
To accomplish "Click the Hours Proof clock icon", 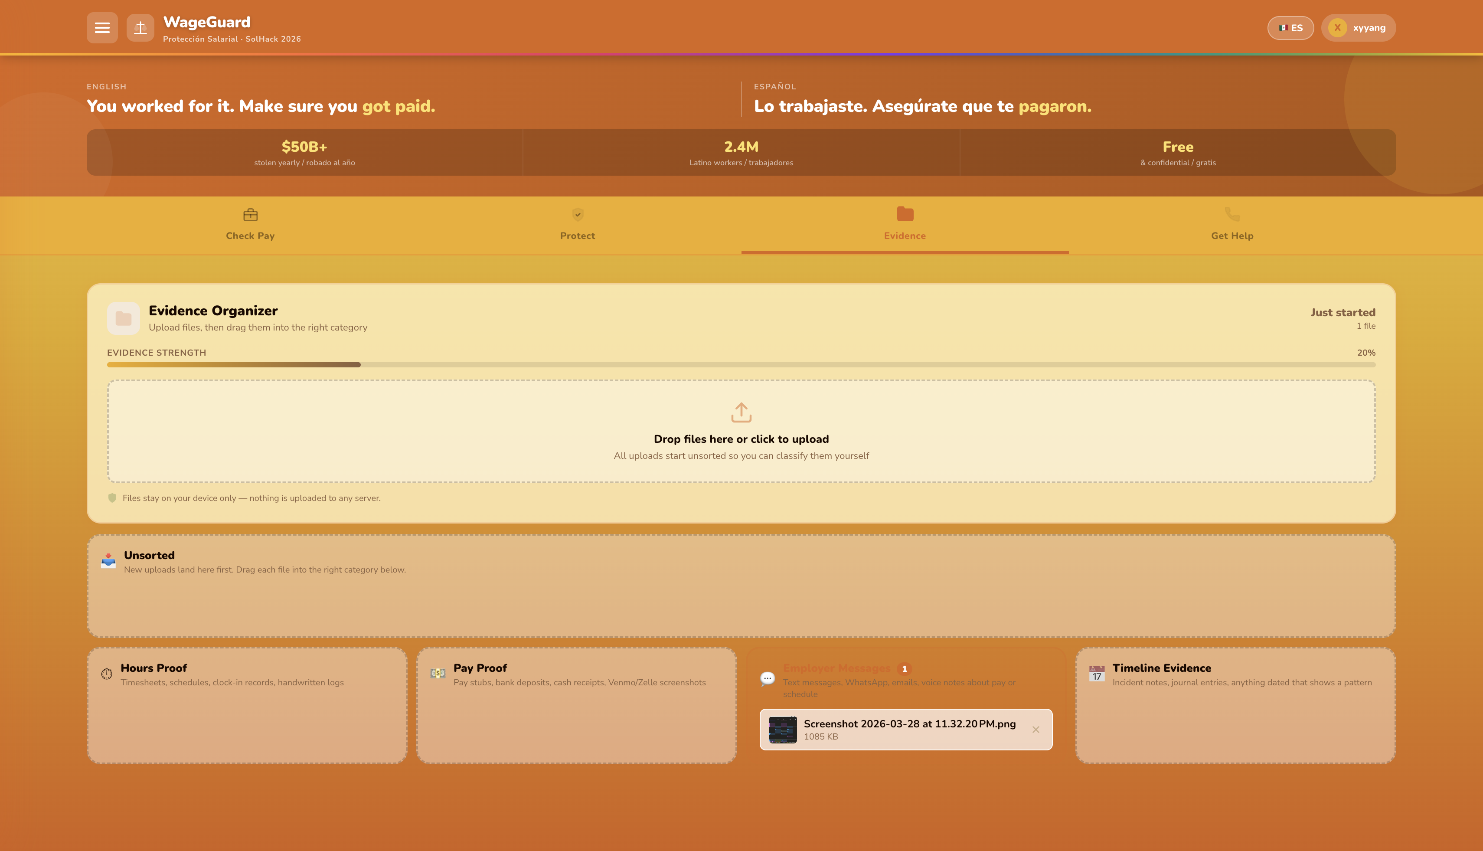I will [x=106, y=674].
